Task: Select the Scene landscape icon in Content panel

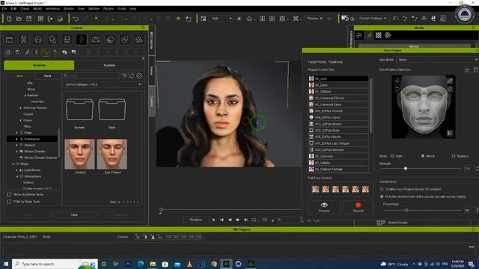Action: point(96,40)
